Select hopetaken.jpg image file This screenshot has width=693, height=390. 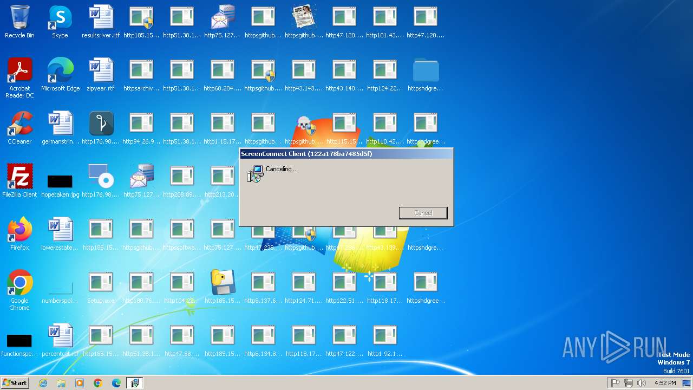60,184
